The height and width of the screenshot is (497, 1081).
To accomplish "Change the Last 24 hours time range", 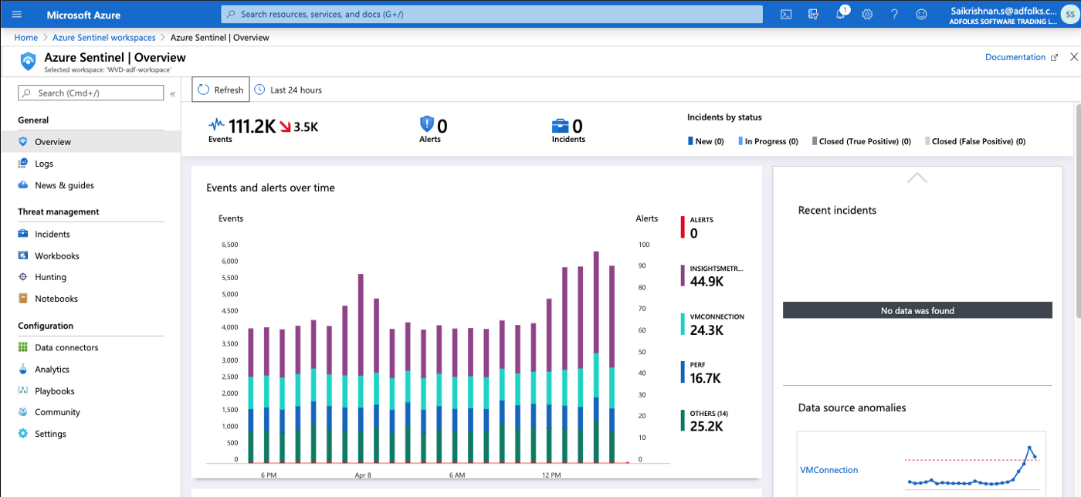I will coord(288,90).
